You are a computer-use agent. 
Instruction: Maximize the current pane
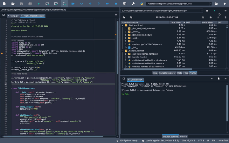pyautogui.click(x=124, y=3)
